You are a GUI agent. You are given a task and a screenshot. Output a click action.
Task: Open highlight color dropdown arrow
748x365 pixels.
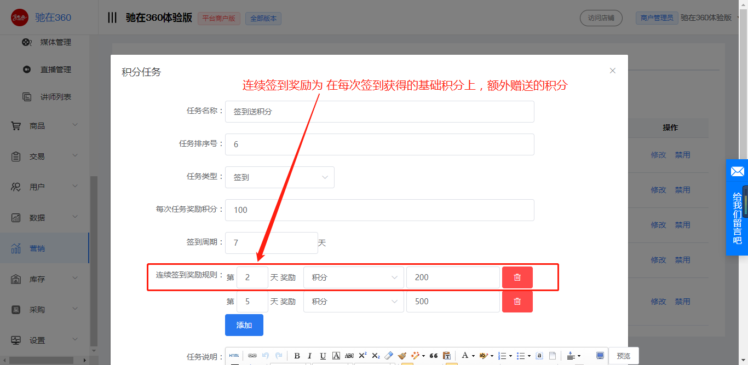[x=492, y=356]
